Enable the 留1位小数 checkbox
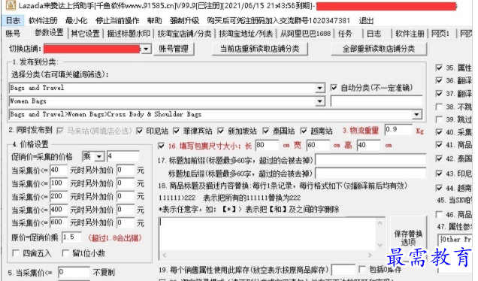478x281 pixels. (x=65, y=253)
